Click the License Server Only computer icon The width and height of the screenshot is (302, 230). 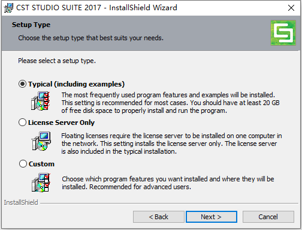(x=41, y=141)
